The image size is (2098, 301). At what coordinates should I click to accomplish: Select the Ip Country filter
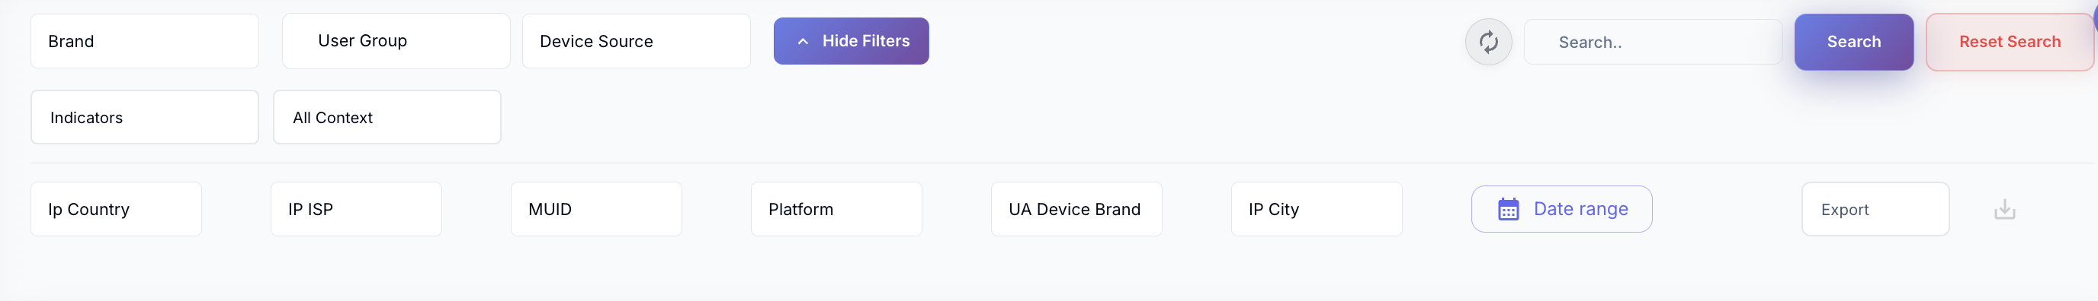click(117, 209)
